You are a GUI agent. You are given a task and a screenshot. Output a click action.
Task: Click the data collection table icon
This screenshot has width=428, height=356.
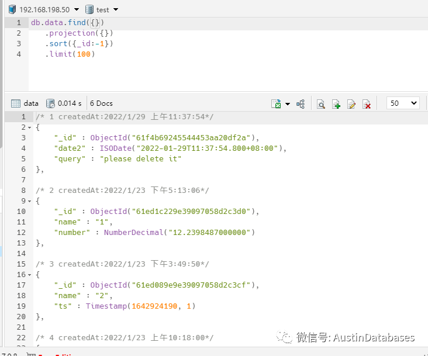[x=16, y=103]
